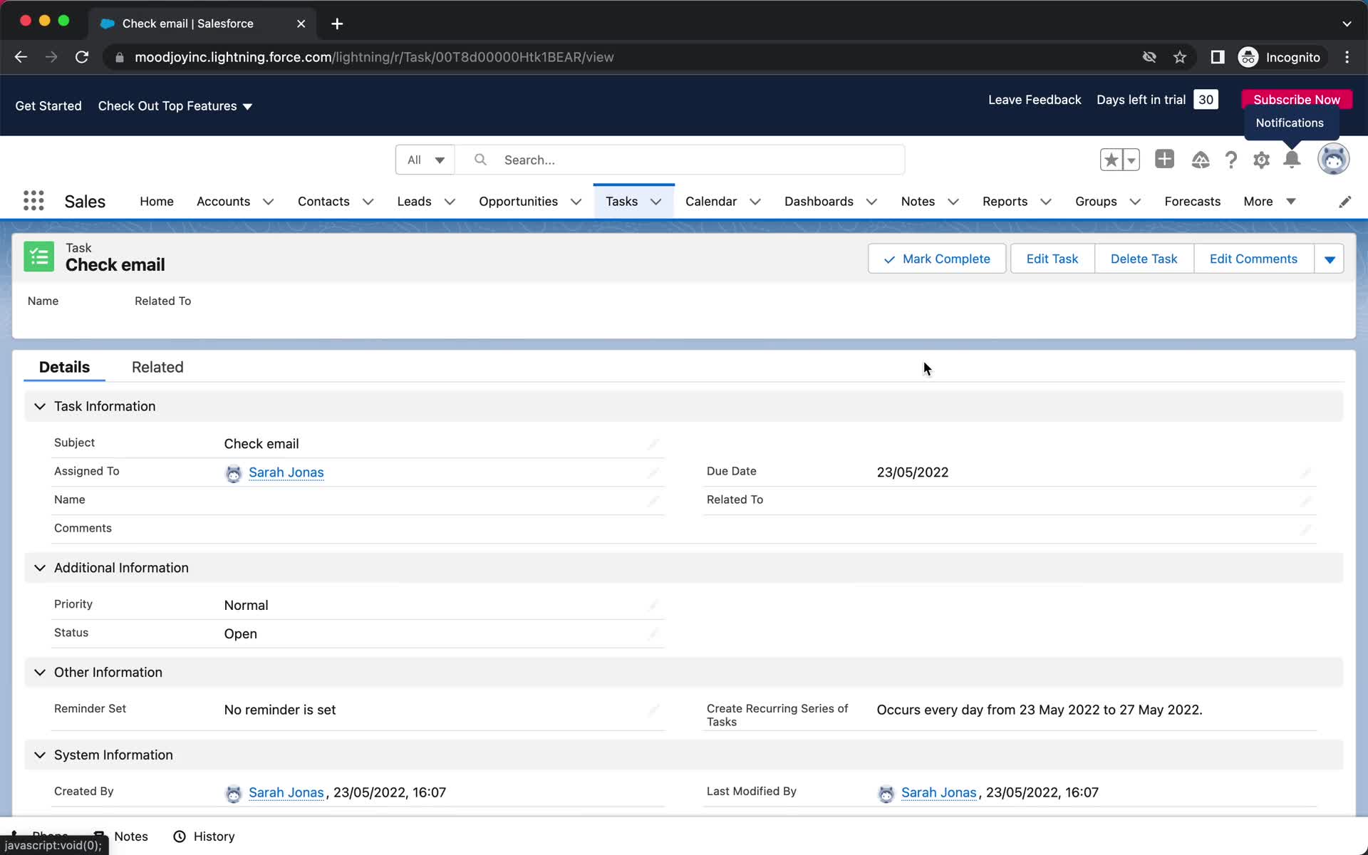
Task: Click into the Search box
Action: click(680, 160)
